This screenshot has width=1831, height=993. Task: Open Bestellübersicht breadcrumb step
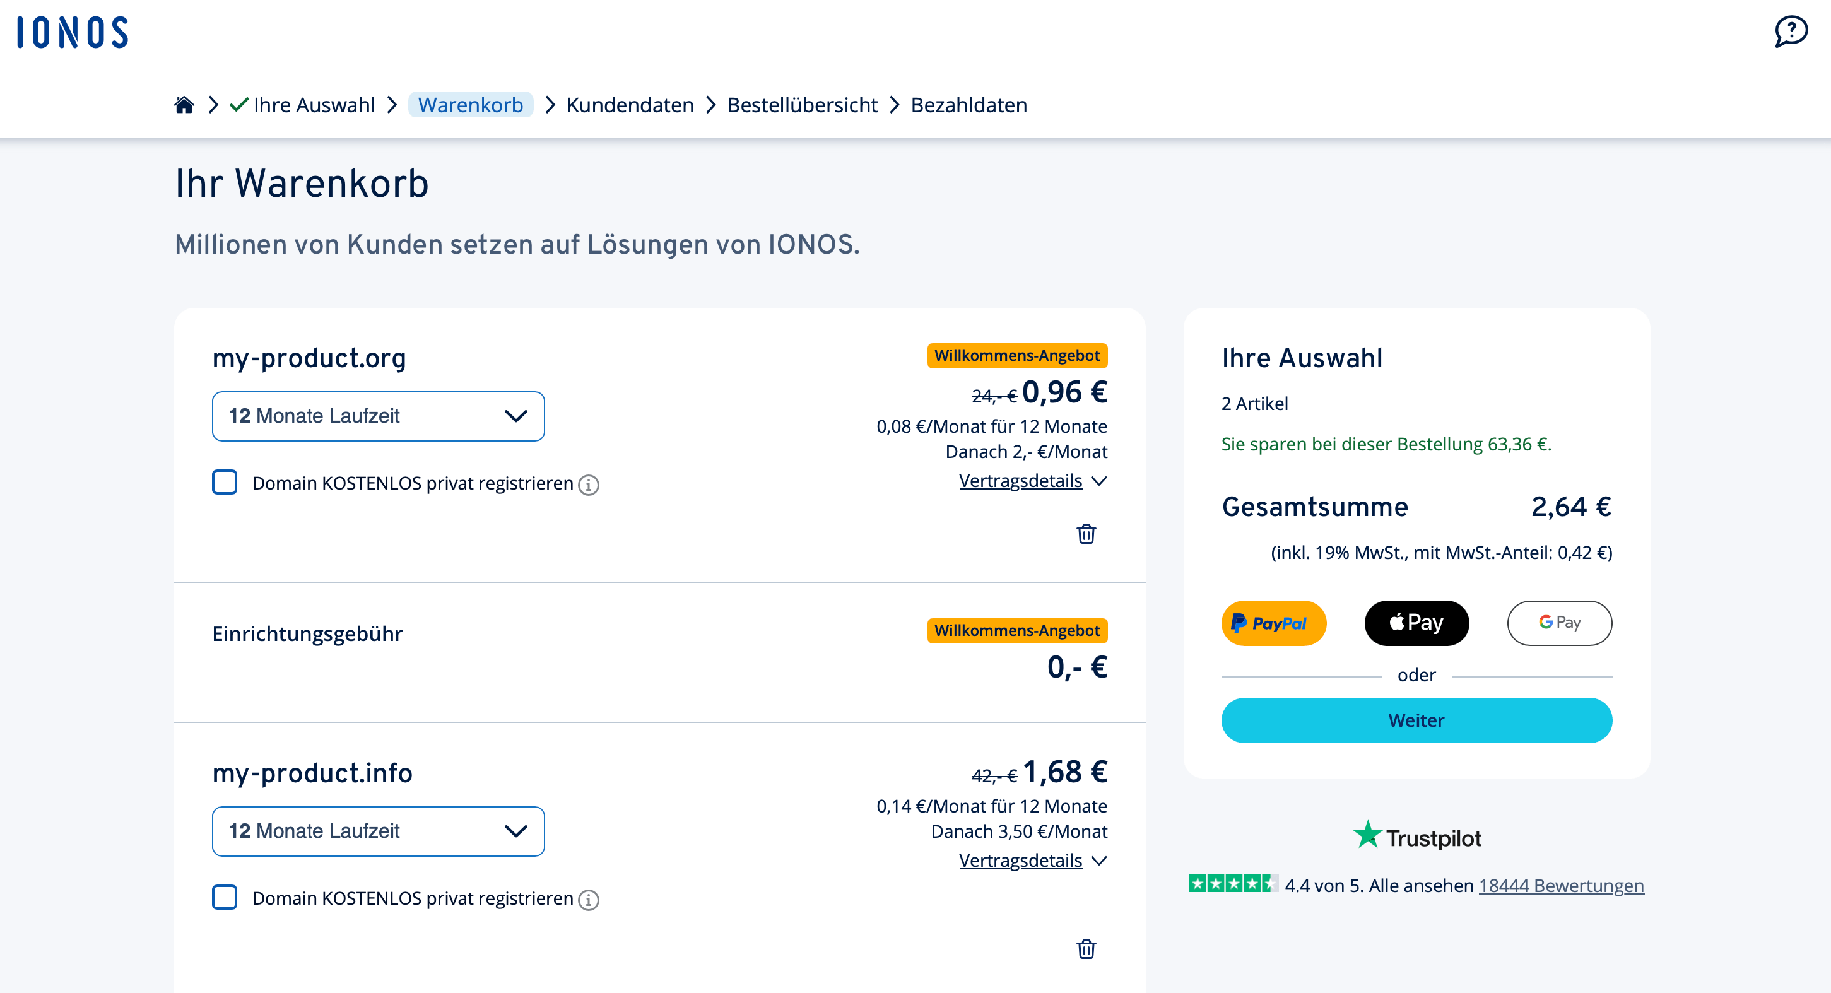[x=802, y=105]
